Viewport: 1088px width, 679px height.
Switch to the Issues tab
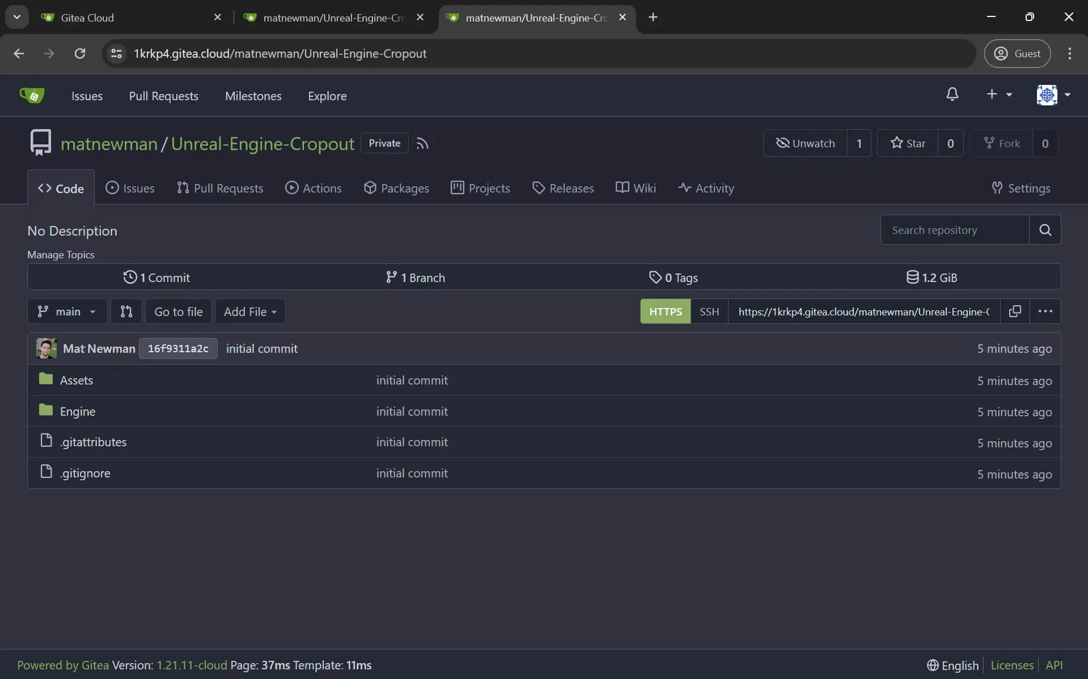130,187
